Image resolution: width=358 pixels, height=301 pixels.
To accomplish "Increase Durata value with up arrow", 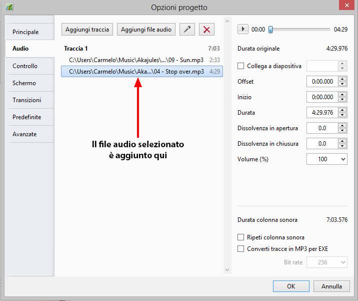I will click(x=342, y=110).
